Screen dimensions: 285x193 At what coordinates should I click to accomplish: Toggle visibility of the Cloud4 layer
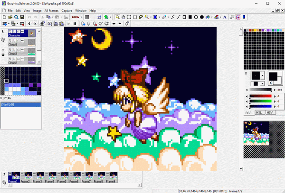click(x=10, y=41)
